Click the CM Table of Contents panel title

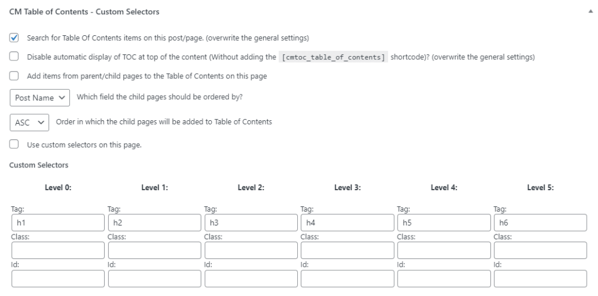click(x=84, y=11)
